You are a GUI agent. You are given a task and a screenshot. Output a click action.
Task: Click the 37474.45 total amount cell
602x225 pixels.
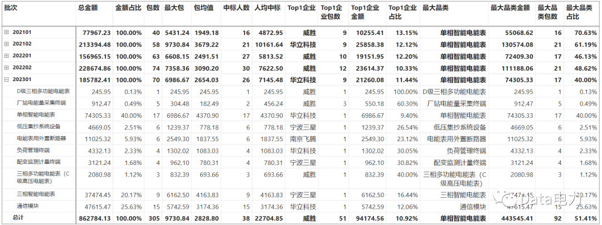tap(98, 194)
